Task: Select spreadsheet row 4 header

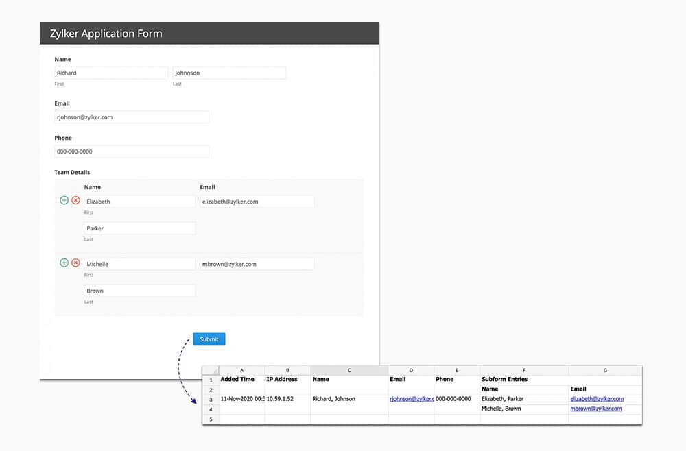Action: coord(211,409)
